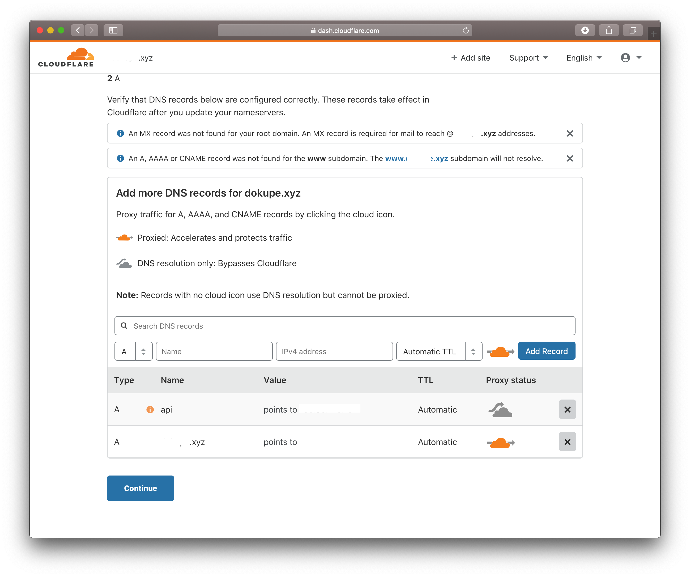Image resolution: width=690 pixels, height=577 pixels.
Task: Click the Continue button
Action: [140, 488]
